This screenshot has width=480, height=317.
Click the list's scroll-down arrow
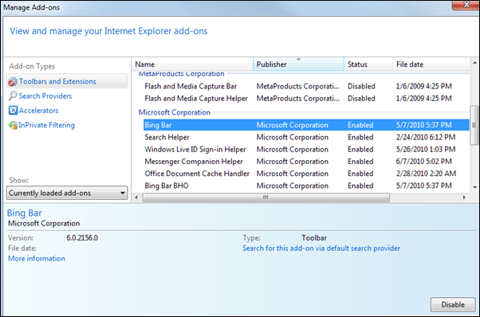click(x=474, y=187)
